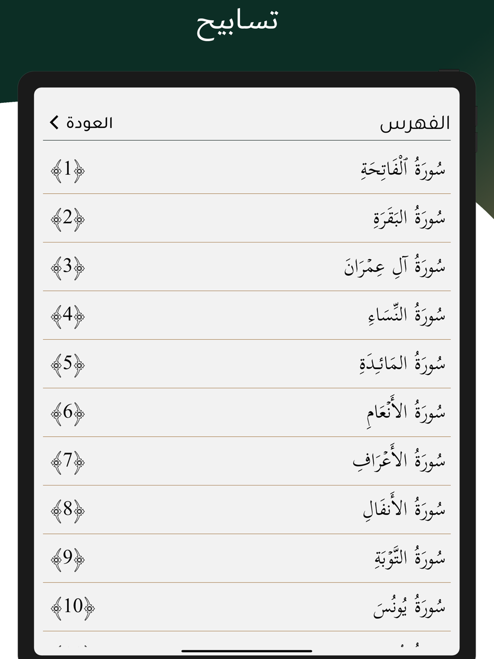The width and height of the screenshot is (494, 659).
Task: Tap ornamental number 2 badge
Action: tap(68, 218)
